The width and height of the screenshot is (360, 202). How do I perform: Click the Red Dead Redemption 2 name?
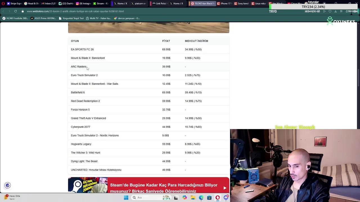point(85,101)
